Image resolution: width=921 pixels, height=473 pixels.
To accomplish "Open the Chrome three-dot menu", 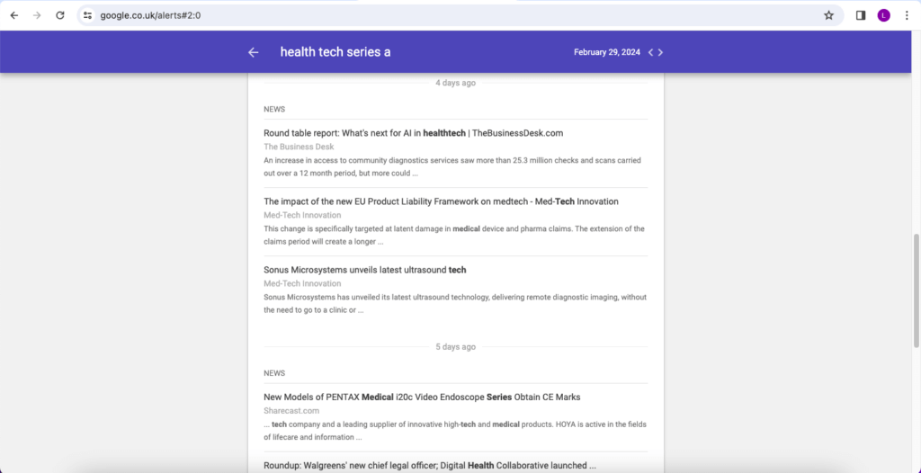I will coord(907,15).
